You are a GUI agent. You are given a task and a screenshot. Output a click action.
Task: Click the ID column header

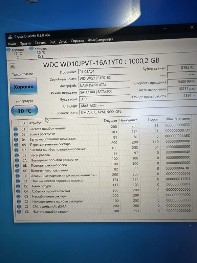(x=23, y=123)
